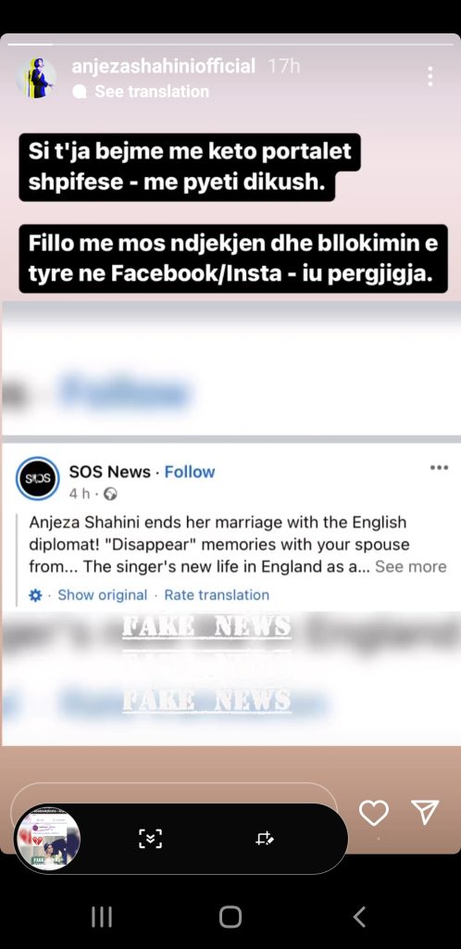Follow the SOS News page
Screen dimensions: 461x949
(x=190, y=472)
